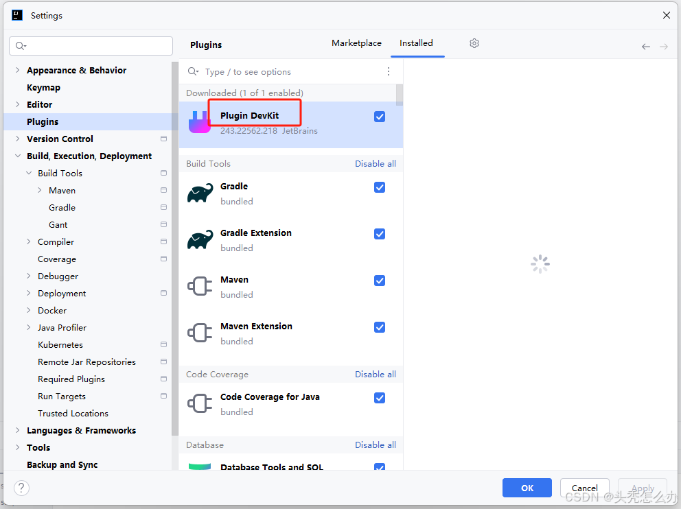The height and width of the screenshot is (509, 681).
Task: Switch to the Marketplace tab
Action: 356,43
